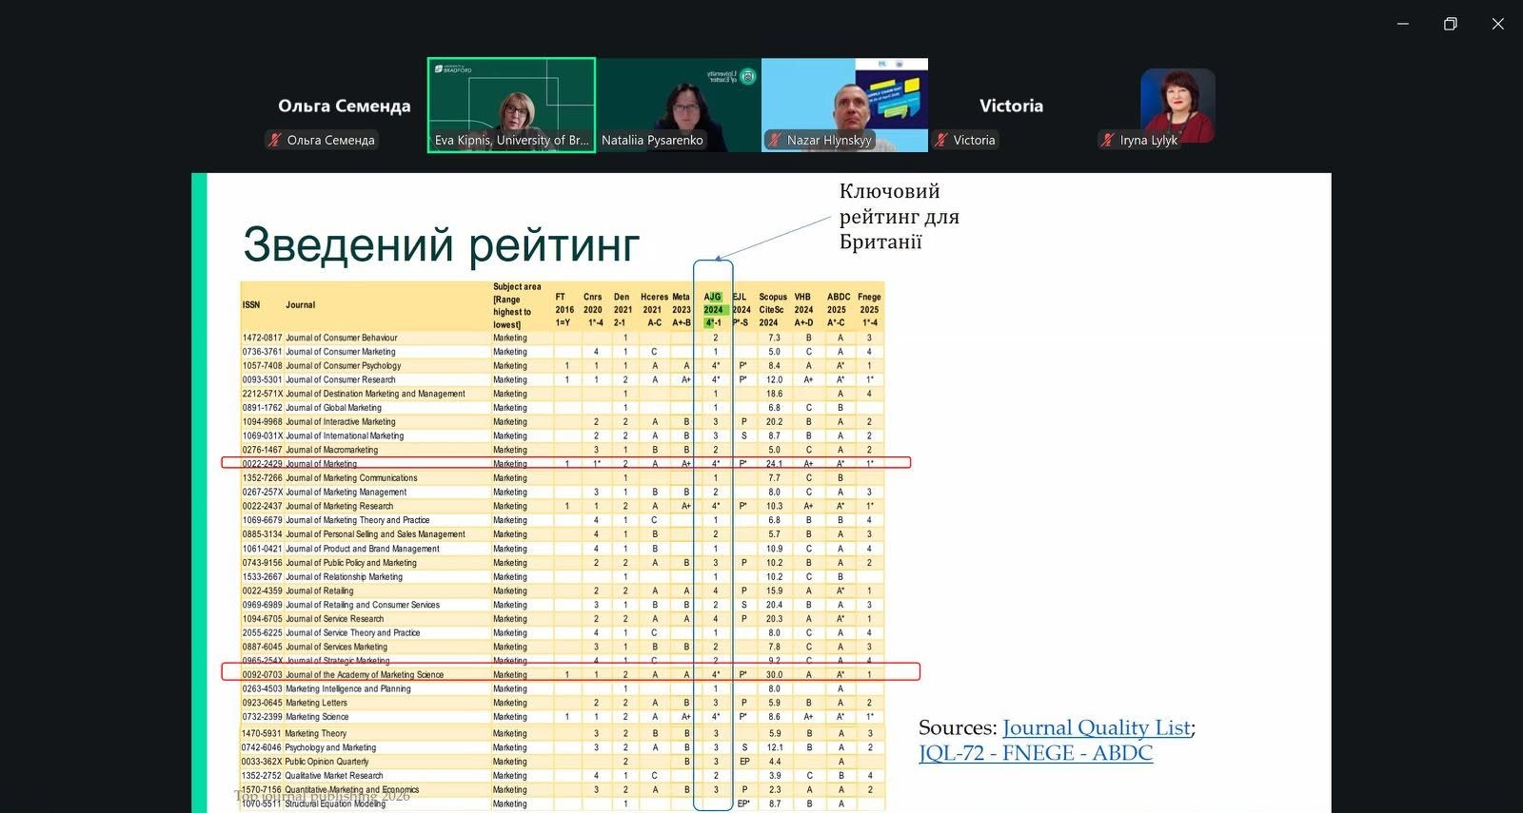Viewport: 1523px width, 813px height.
Task: Click muted mic icon on Iryna Lylyk tile
Action: pos(1108,140)
